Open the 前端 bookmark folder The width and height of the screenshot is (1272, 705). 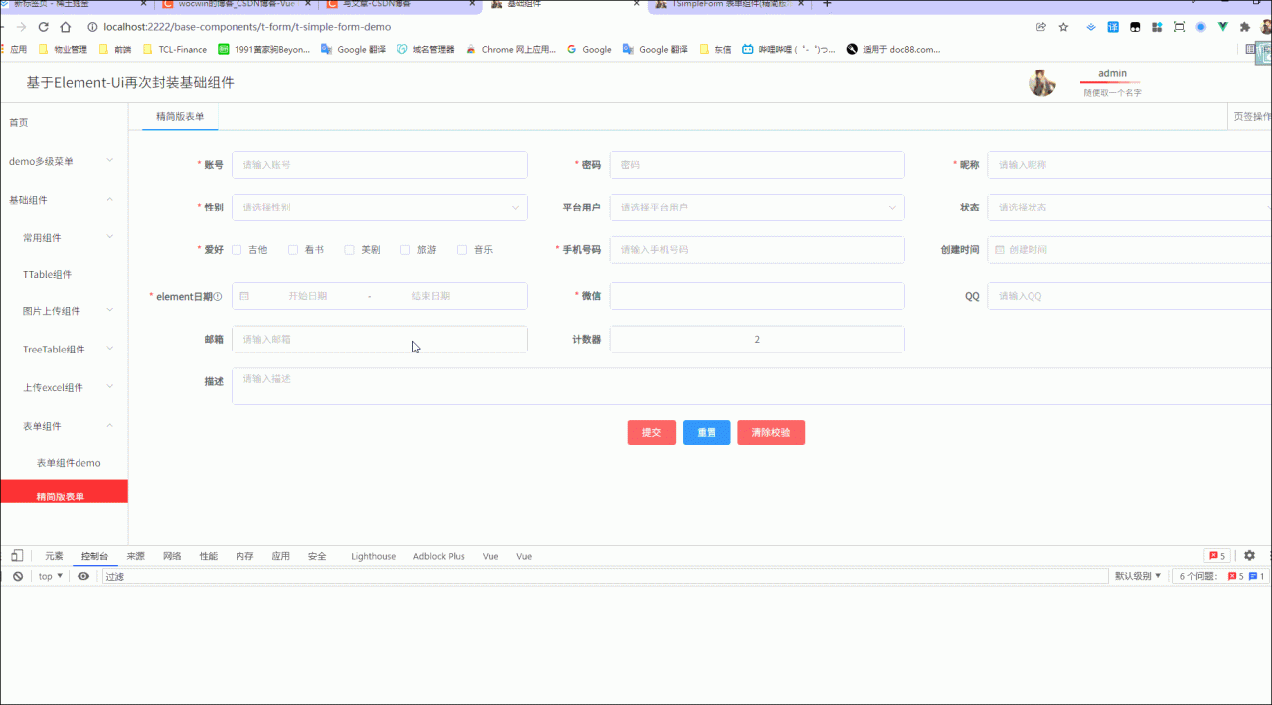click(114, 49)
